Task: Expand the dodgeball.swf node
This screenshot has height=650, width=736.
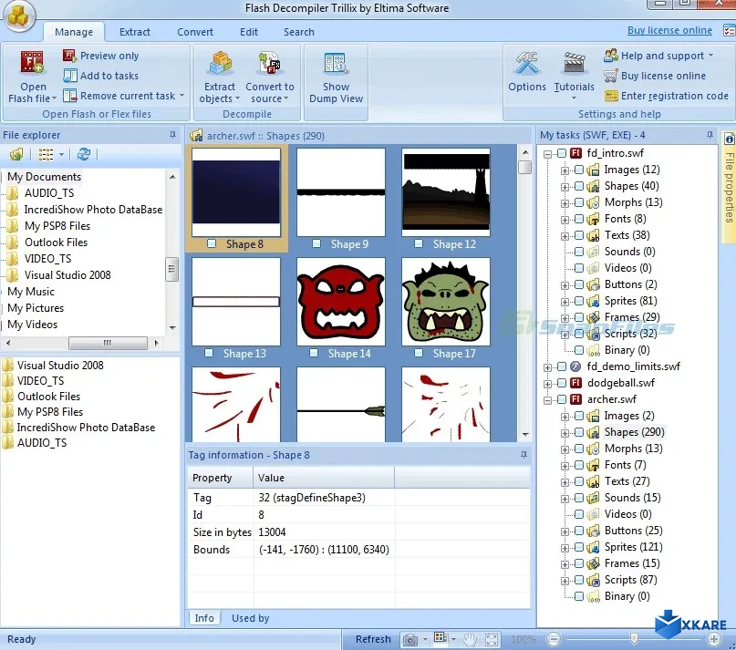Action: click(x=548, y=384)
